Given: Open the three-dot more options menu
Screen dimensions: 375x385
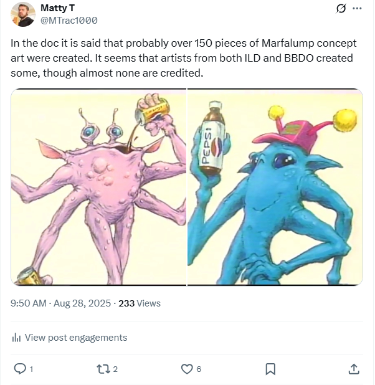Looking at the screenshot, I should [357, 9].
